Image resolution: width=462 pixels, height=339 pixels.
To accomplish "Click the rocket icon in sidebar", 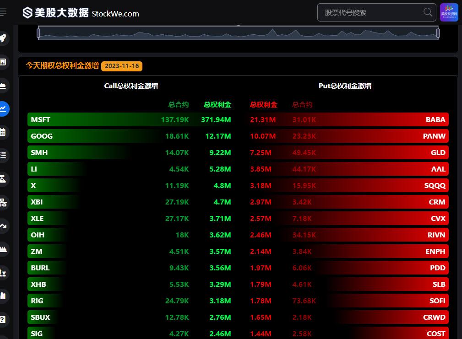I will click(x=3, y=38).
